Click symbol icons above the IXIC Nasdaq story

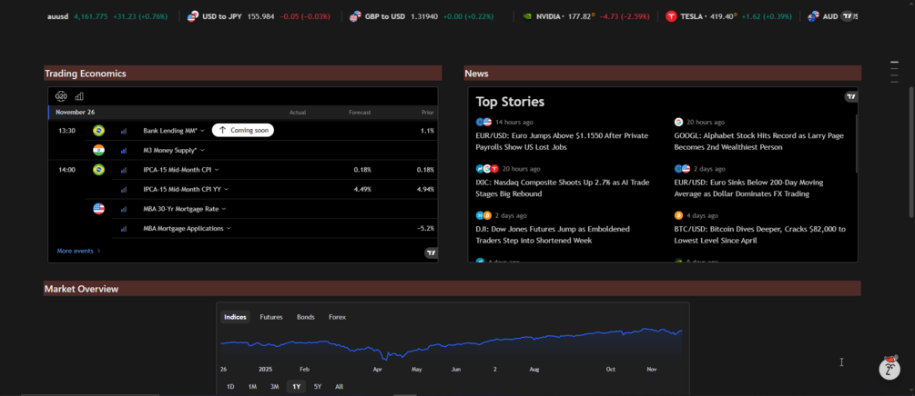pyautogui.click(x=487, y=169)
